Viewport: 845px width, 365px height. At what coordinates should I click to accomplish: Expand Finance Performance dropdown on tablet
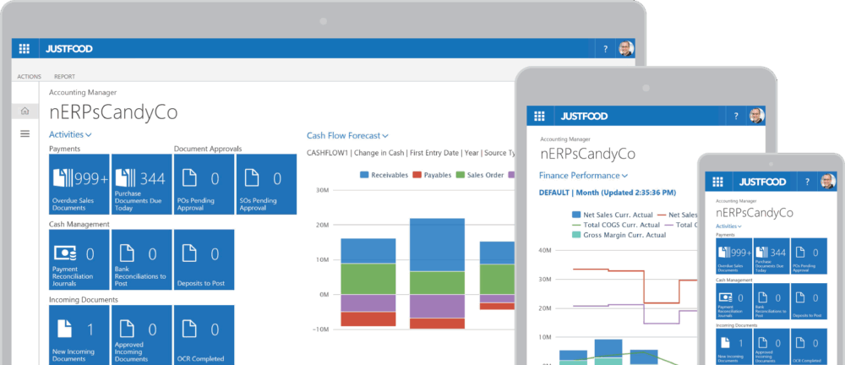tap(583, 176)
